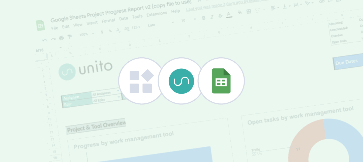Open the View menu
The image size is (363, 162).
[78, 25]
